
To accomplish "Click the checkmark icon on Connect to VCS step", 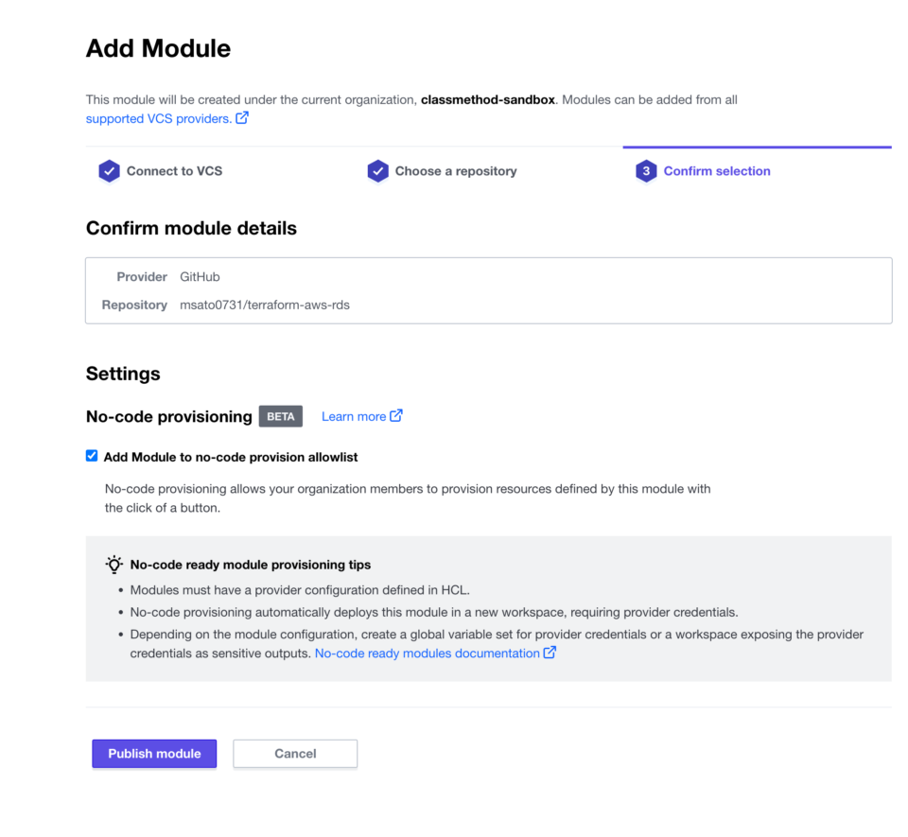I will 109,170.
